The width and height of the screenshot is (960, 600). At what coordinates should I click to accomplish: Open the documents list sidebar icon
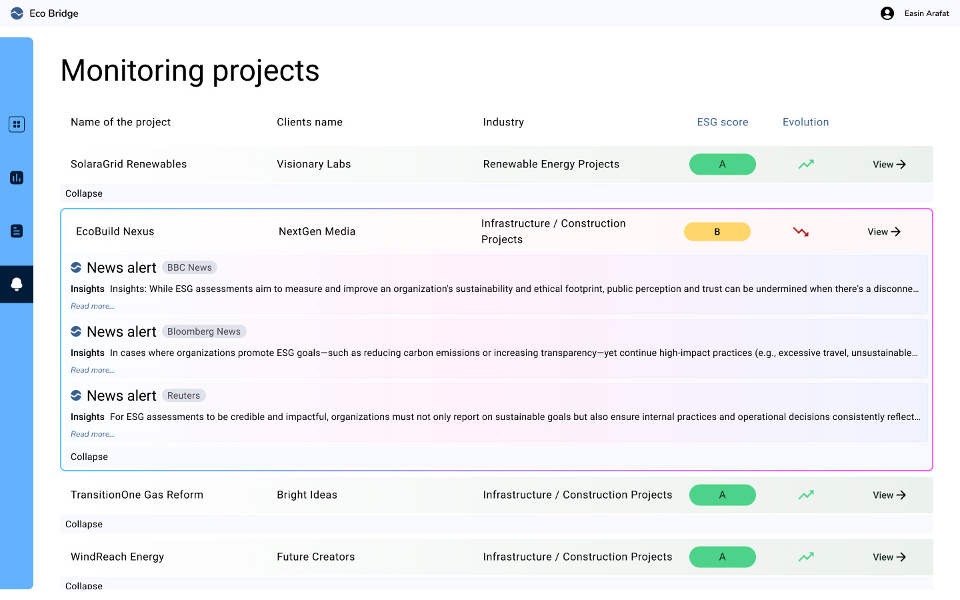coord(17,231)
